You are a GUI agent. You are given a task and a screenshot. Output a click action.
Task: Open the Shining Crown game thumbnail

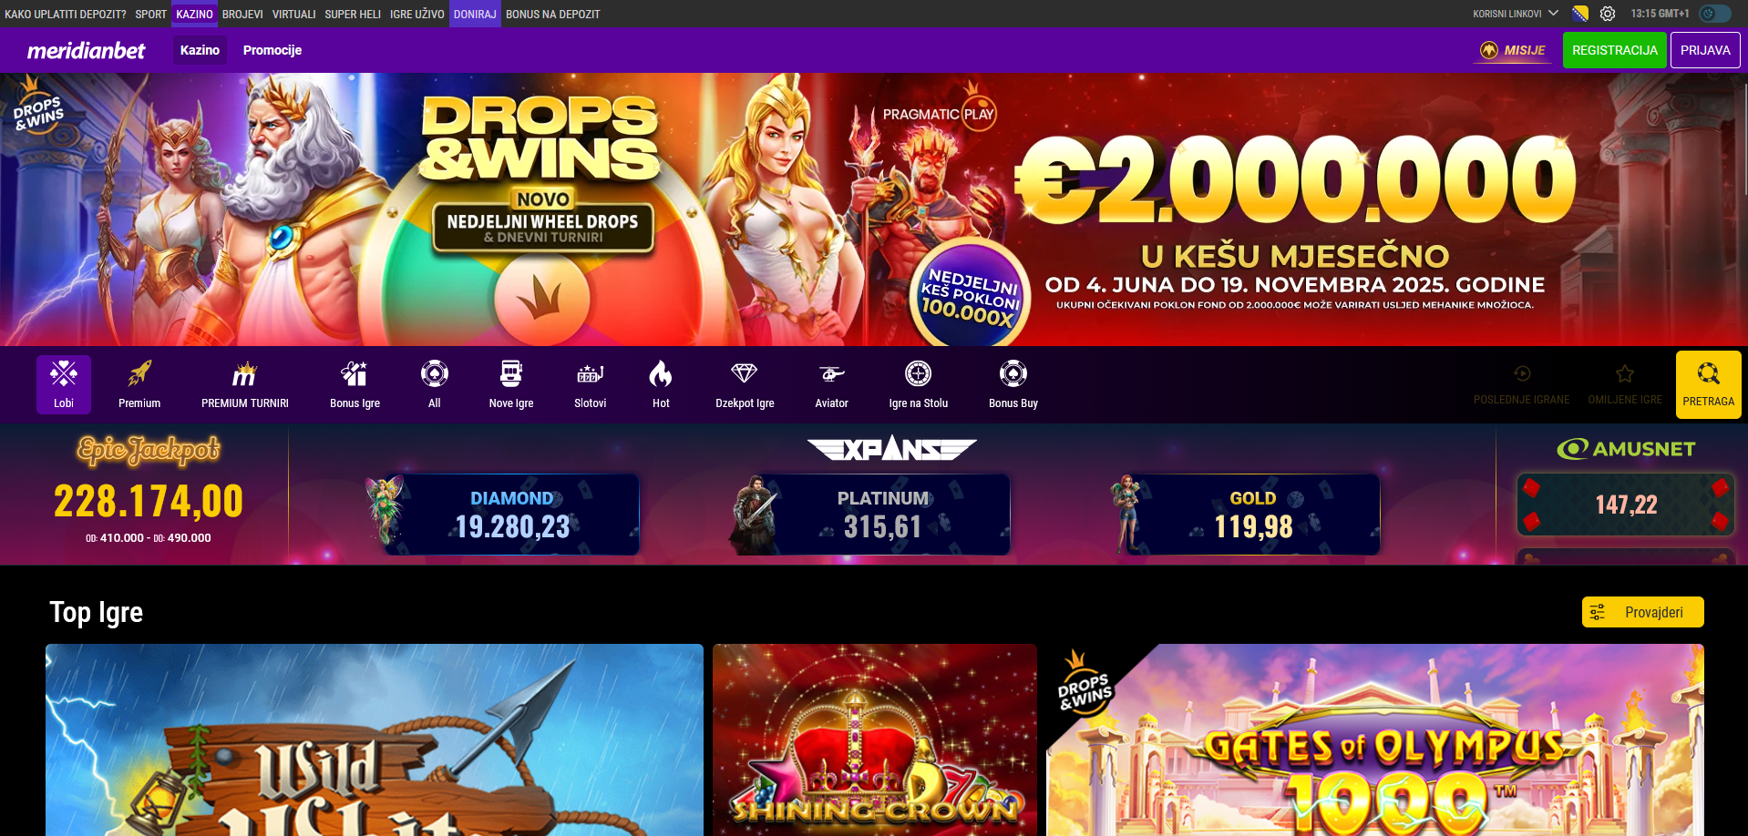(875, 739)
